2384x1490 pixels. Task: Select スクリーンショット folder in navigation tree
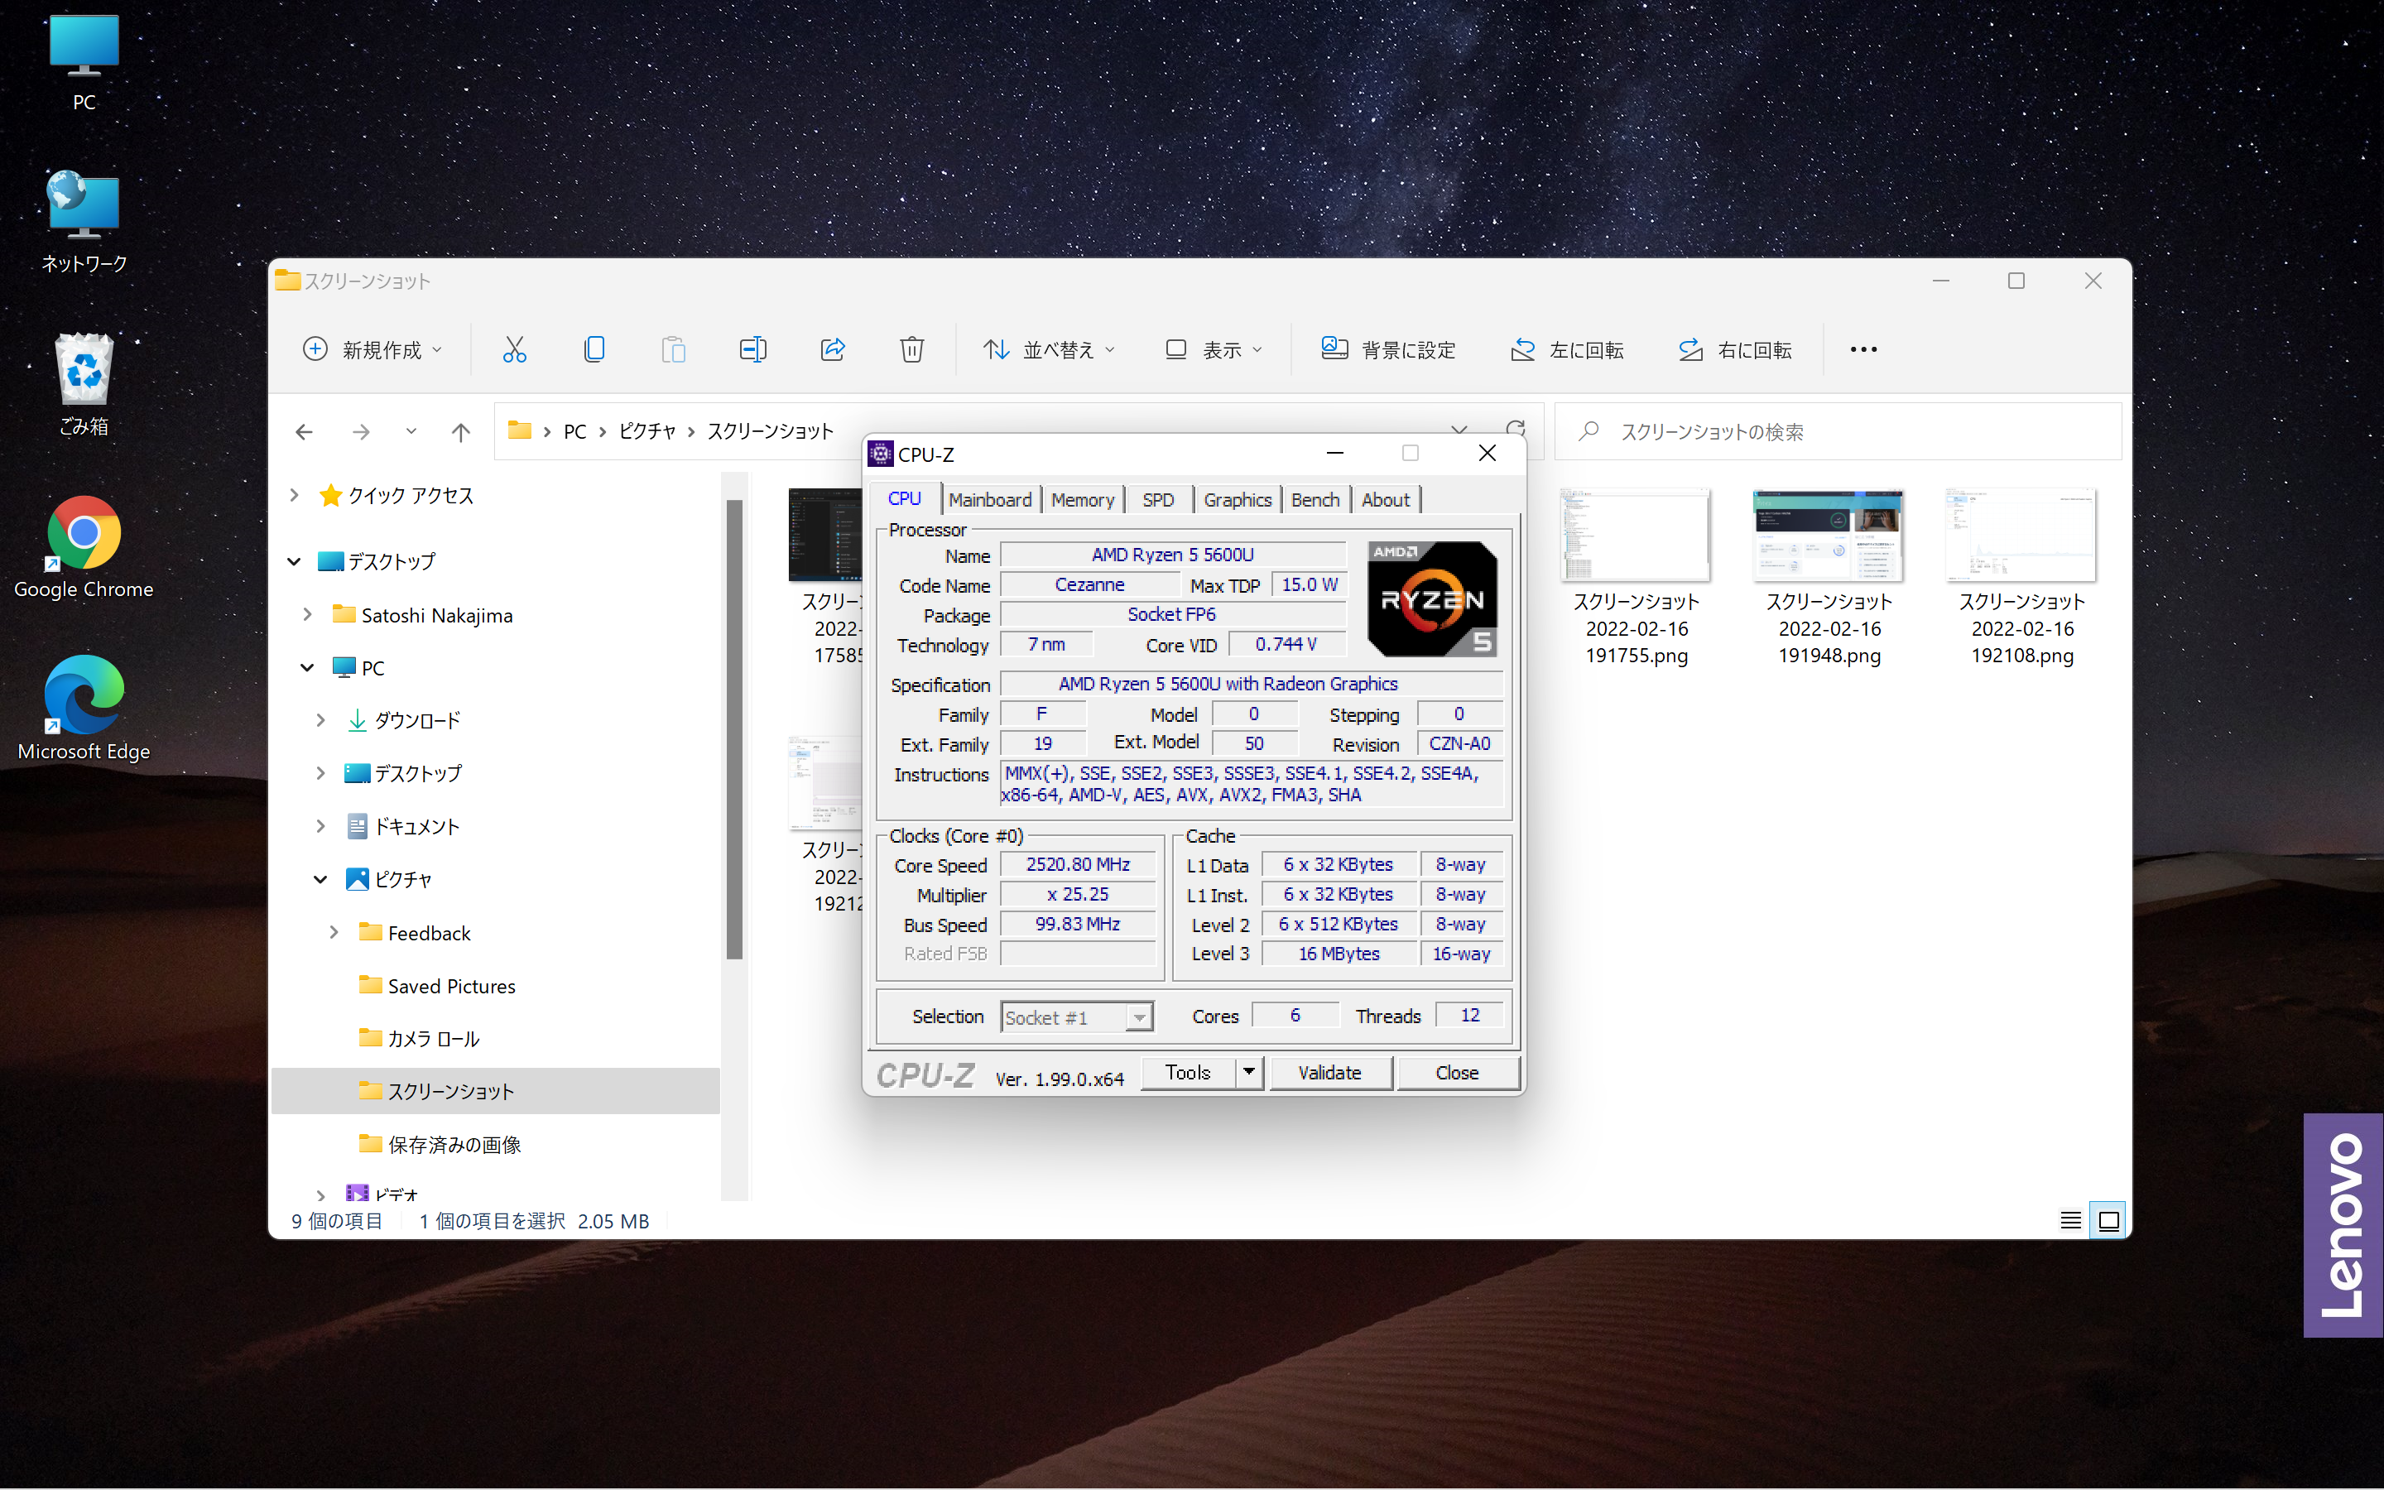pyautogui.click(x=496, y=1091)
